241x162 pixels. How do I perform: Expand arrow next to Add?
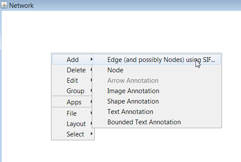point(92,59)
